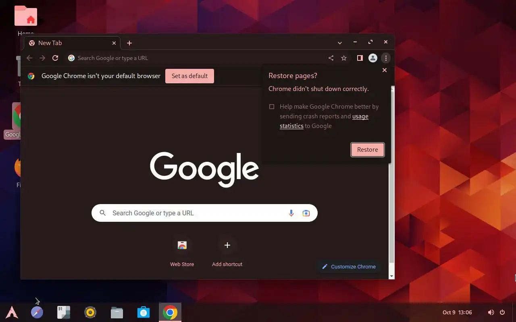Open the music player taskbar icon
Viewport: 516px width, 322px height.
pos(90,312)
